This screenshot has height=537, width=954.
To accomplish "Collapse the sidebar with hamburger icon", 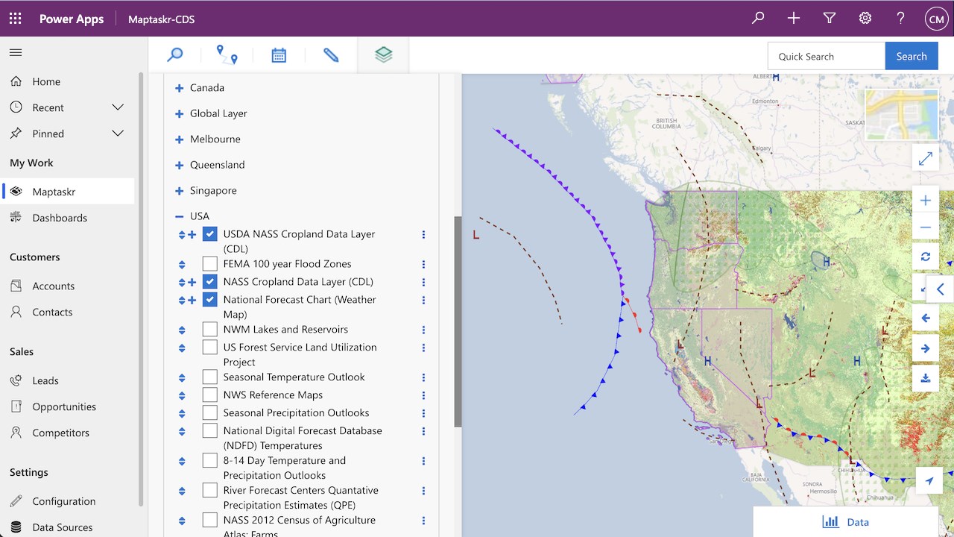I will (x=16, y=52).
